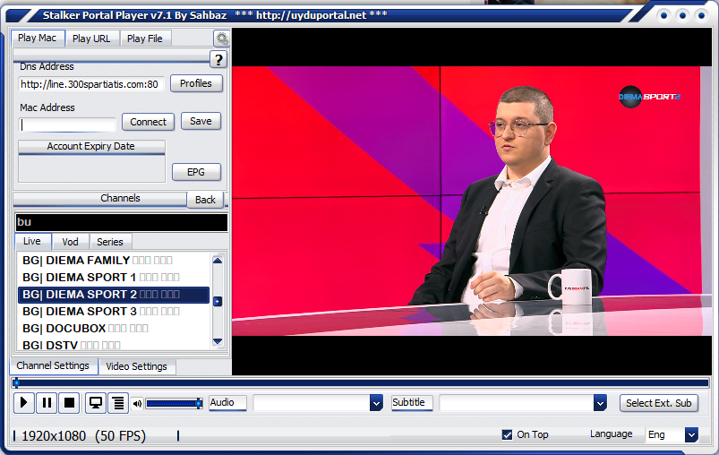
Task: Click Select Ext. Sub button
Action: pyautogui.click(x=659, y=403)
